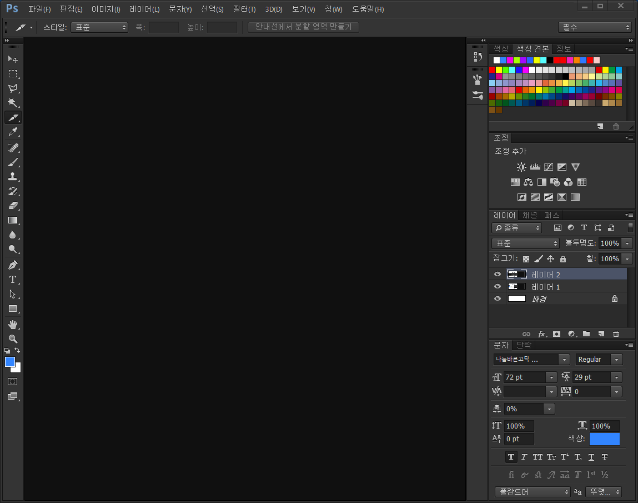Select the Zoom tool
638x503 pixels.
pos(13,338)
